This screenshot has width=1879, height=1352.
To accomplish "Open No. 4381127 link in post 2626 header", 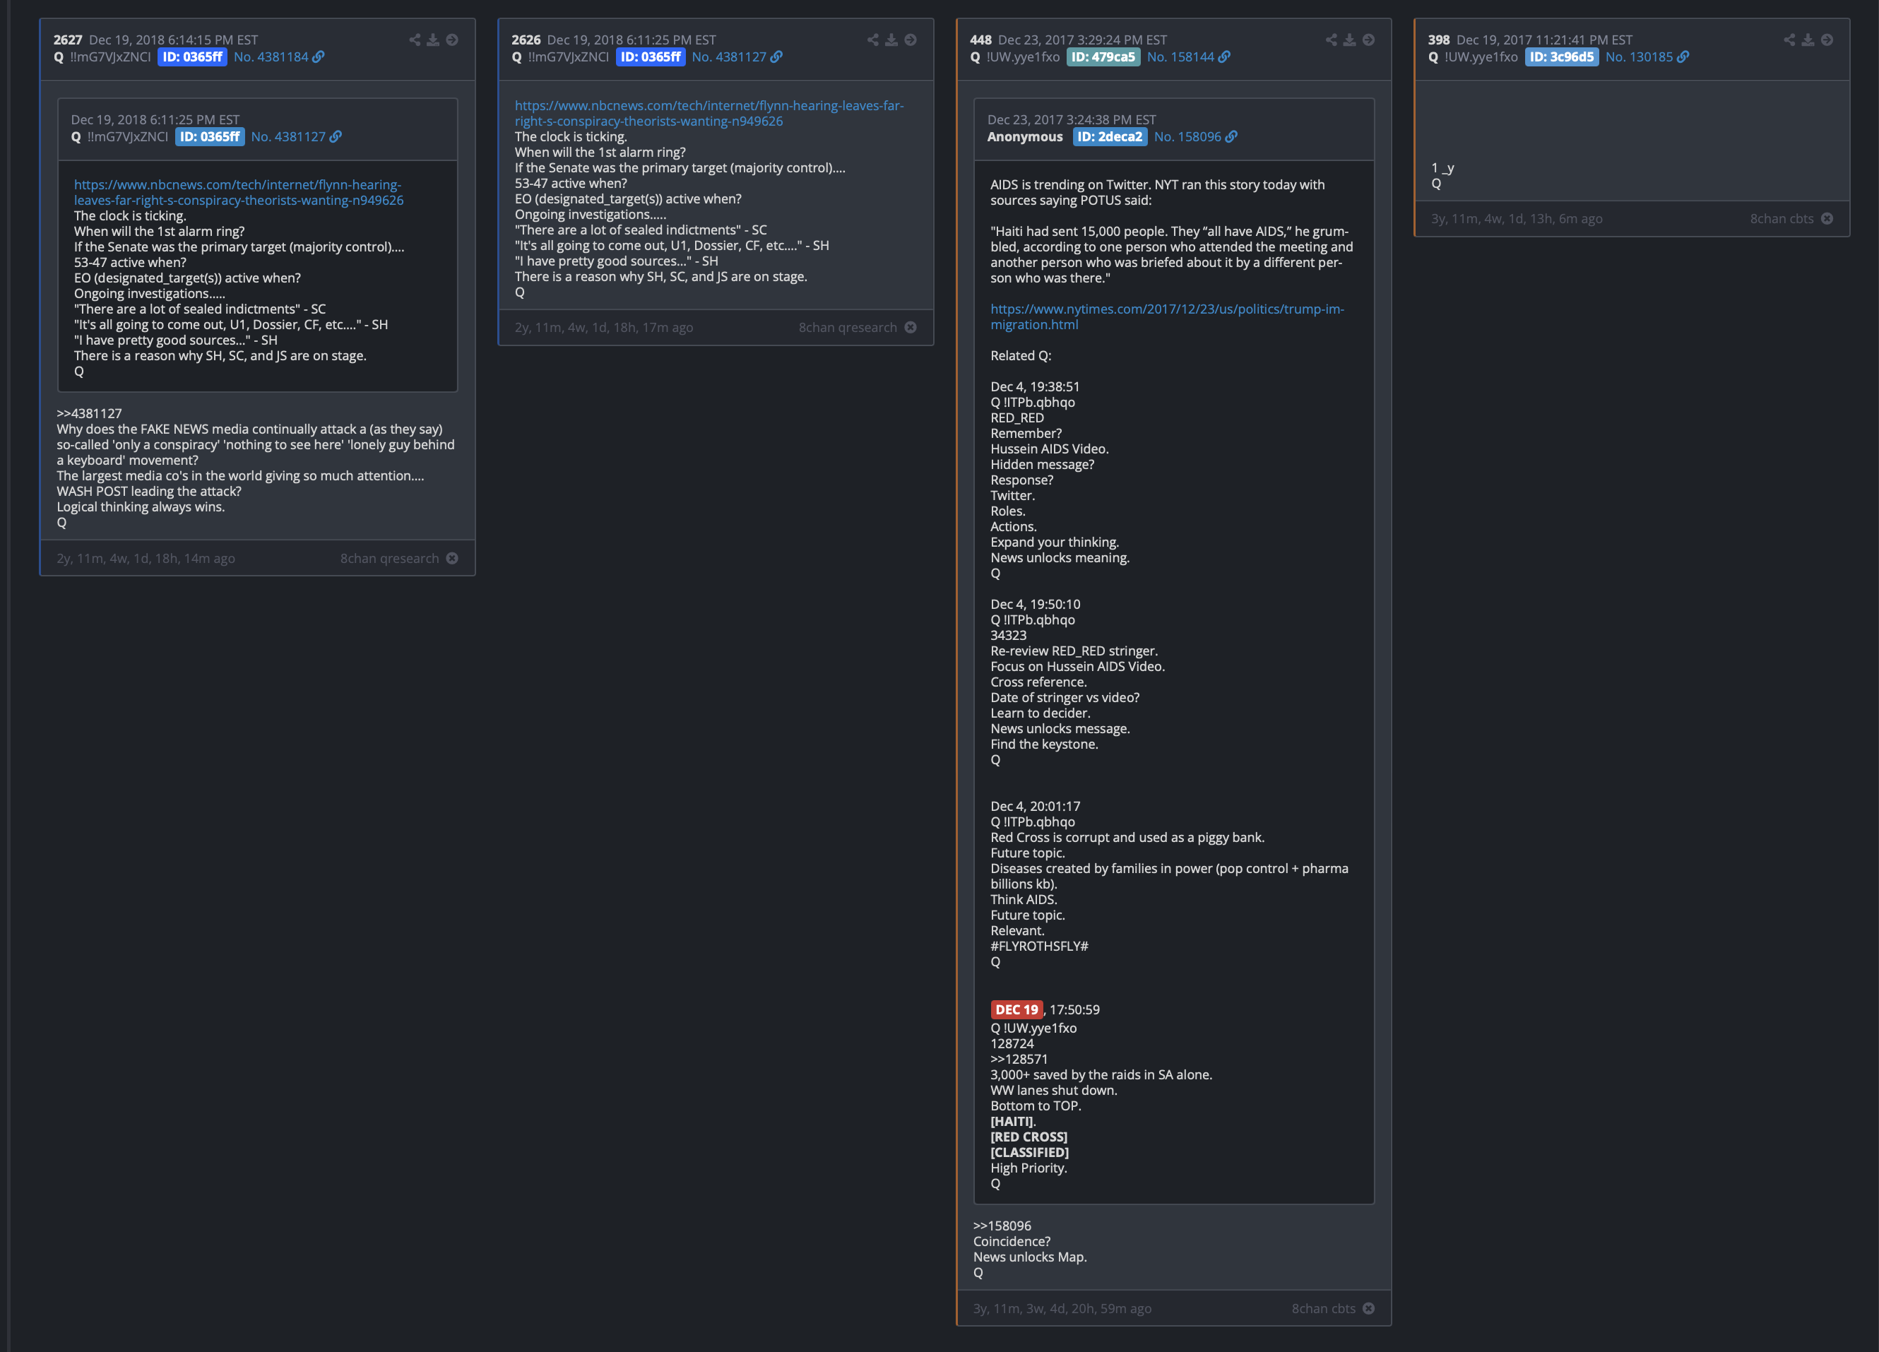I will click(729, 57).
